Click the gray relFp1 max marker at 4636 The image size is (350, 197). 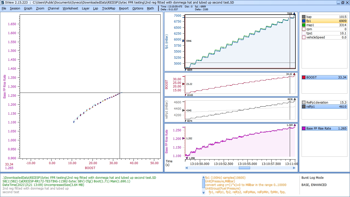(294, 99)
